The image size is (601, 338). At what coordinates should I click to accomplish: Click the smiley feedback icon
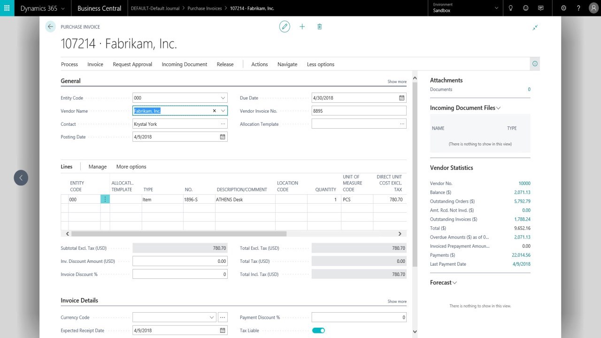(x=525, y=8)
